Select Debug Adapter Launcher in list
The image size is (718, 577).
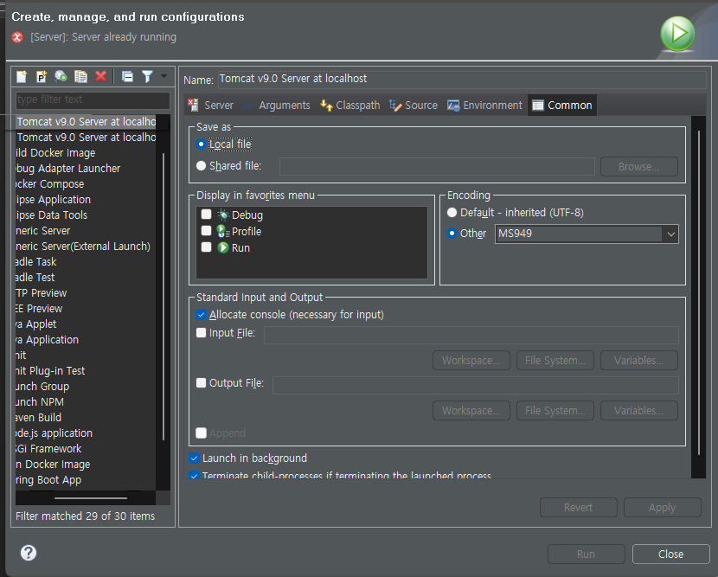(67, 169)
